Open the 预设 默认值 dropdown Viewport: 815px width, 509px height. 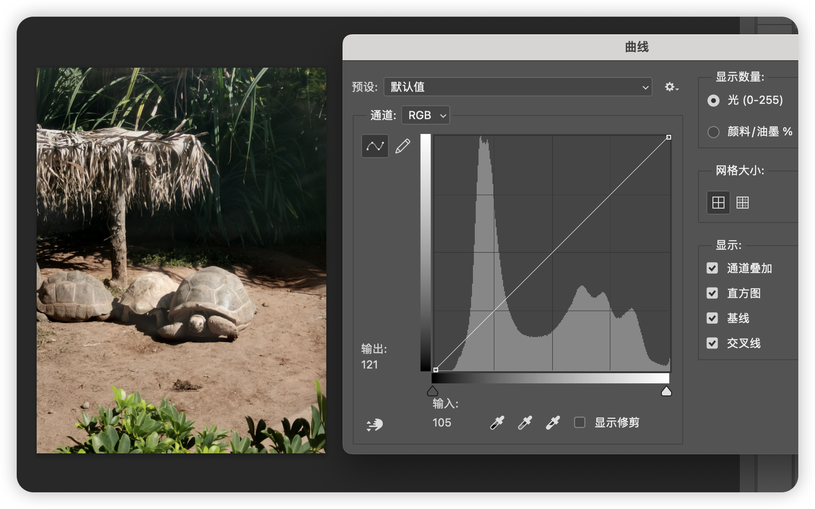(x=518, y=87)
